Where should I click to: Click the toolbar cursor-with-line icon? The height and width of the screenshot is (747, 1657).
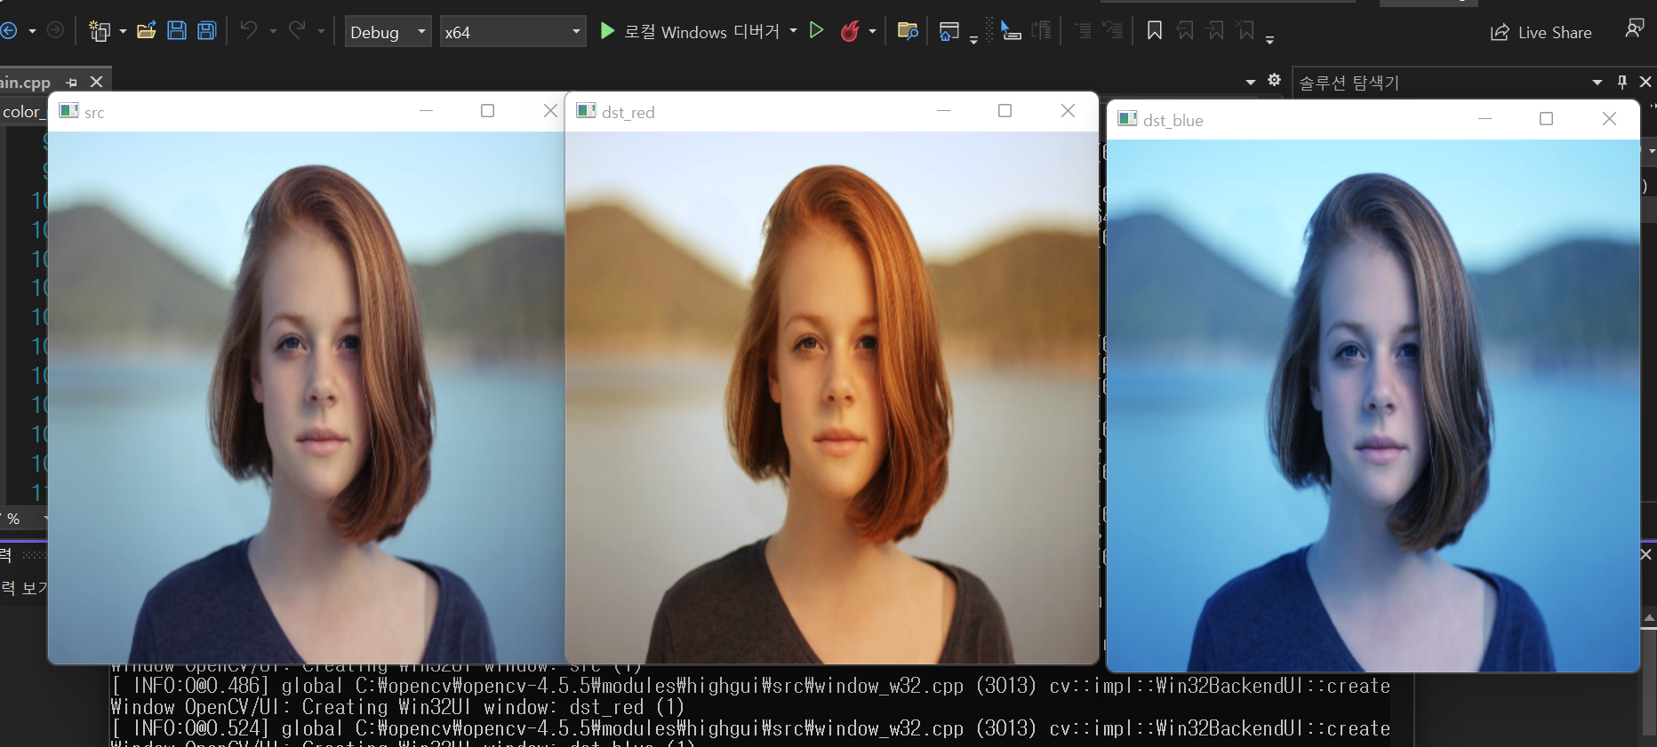click(x=1011, y=31)
